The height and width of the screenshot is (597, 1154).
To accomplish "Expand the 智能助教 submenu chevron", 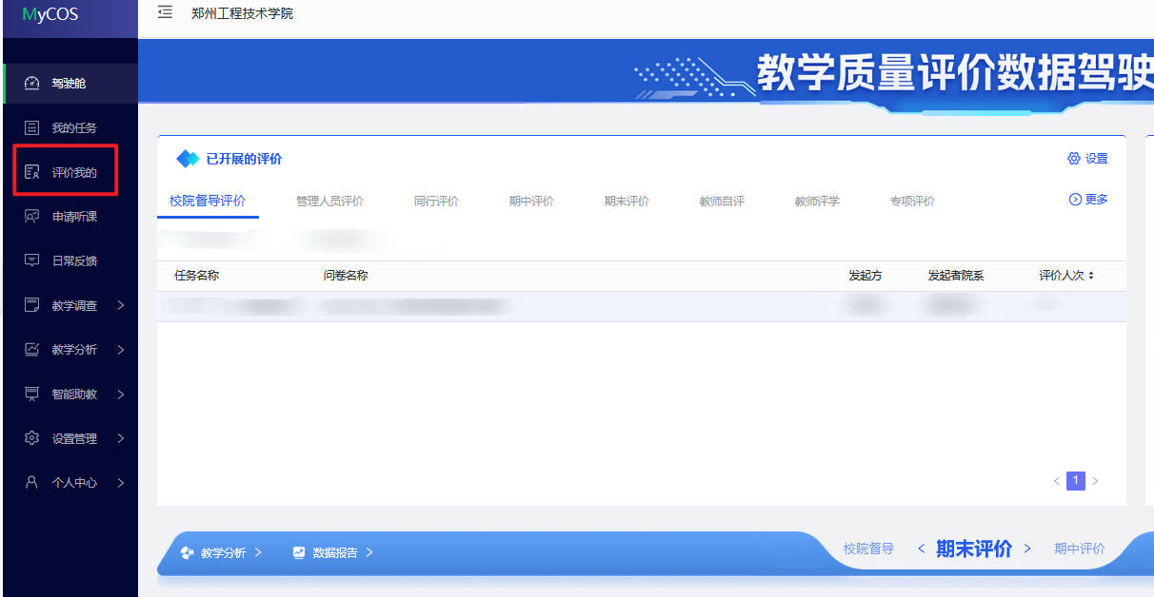I will [121, 394].
